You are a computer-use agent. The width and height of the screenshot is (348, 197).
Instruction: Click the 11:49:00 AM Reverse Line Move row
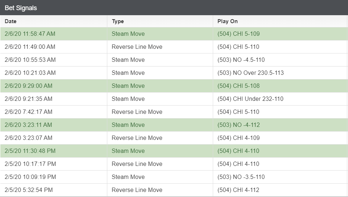coord(174,47)
